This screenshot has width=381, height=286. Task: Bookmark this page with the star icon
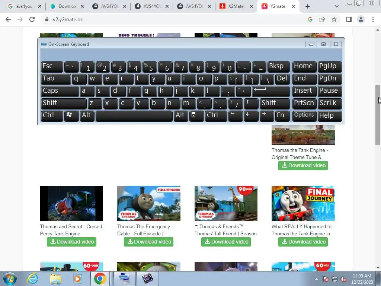pos(334,19)
